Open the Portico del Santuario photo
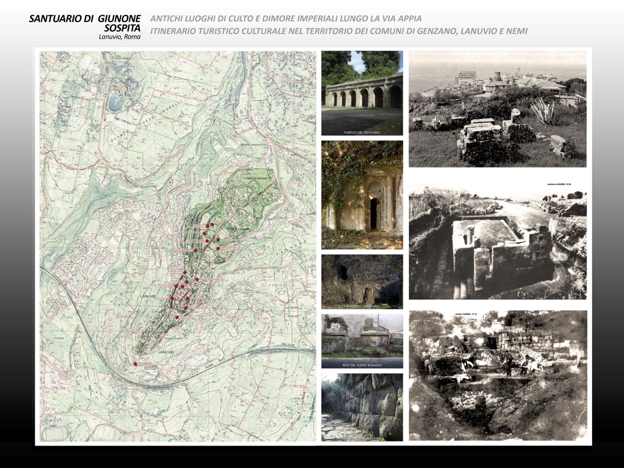 click(x=362, y=93)
